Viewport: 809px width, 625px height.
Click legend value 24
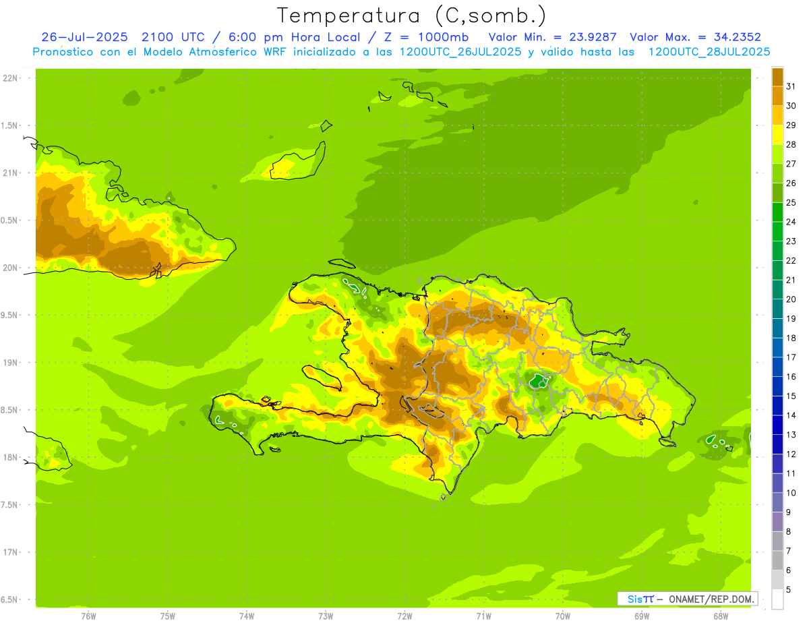(791, 222)
